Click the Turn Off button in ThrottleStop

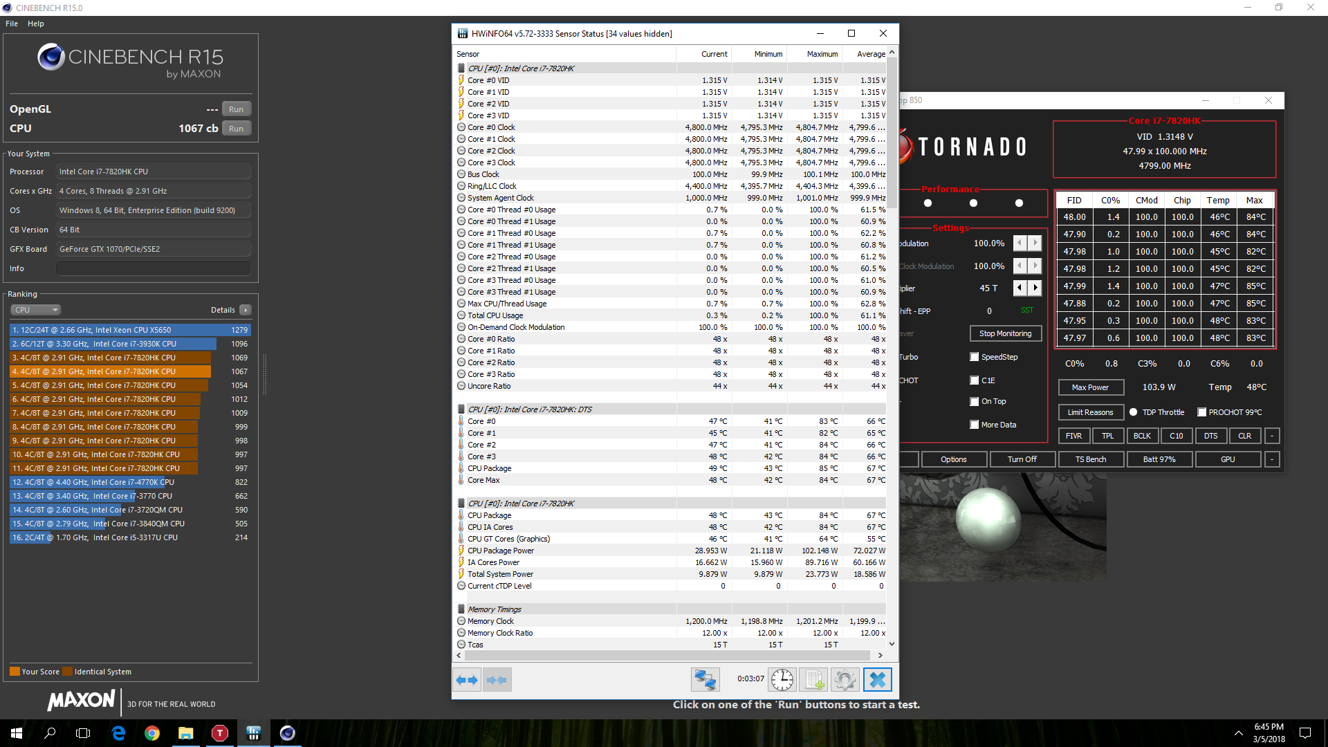[x=1022, y=459]
